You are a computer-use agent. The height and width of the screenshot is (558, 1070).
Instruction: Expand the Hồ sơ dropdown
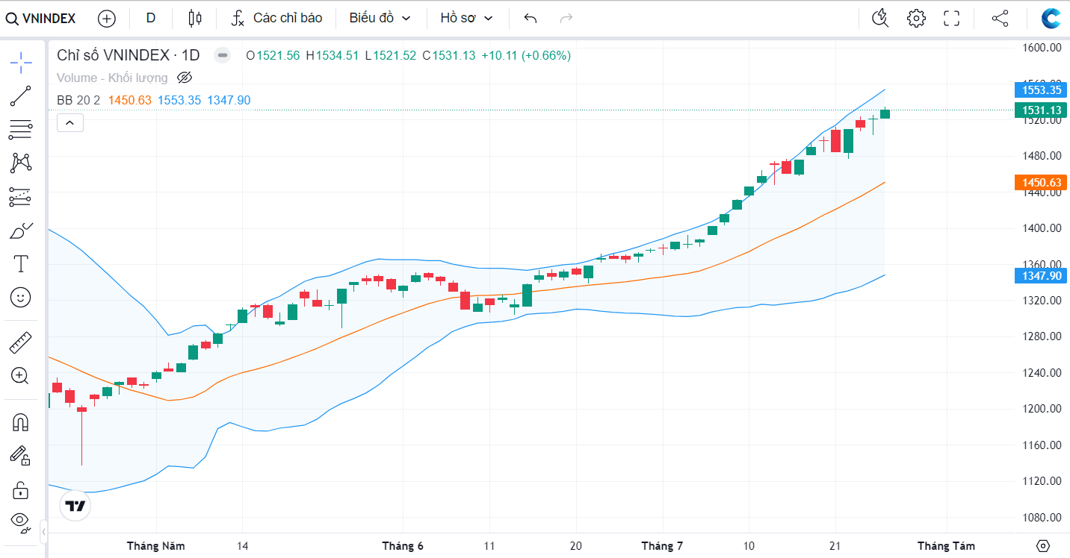tap(467, 18)
